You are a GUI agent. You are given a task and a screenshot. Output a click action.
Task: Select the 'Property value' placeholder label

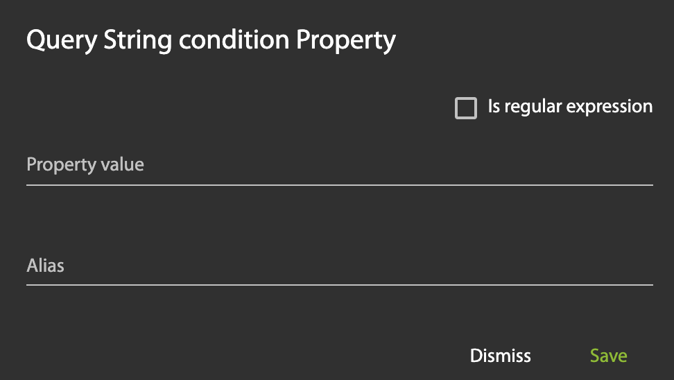[x=85, y=165]
